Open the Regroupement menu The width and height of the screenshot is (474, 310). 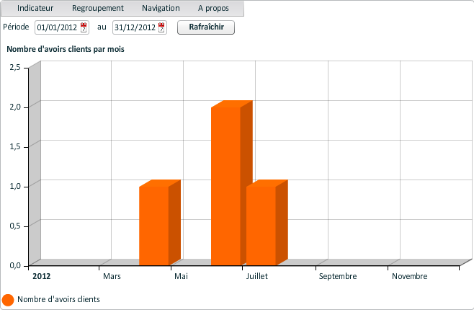(x=98, y=8)
